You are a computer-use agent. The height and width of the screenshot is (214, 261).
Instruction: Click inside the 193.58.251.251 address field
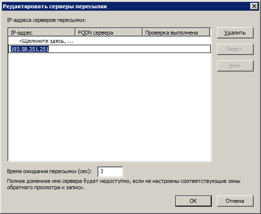point(110,49)
